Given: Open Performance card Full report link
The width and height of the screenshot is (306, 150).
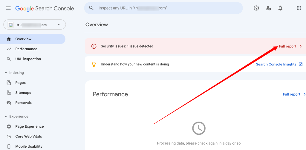Looking at the screenshot, I should [x=292, y=94].
